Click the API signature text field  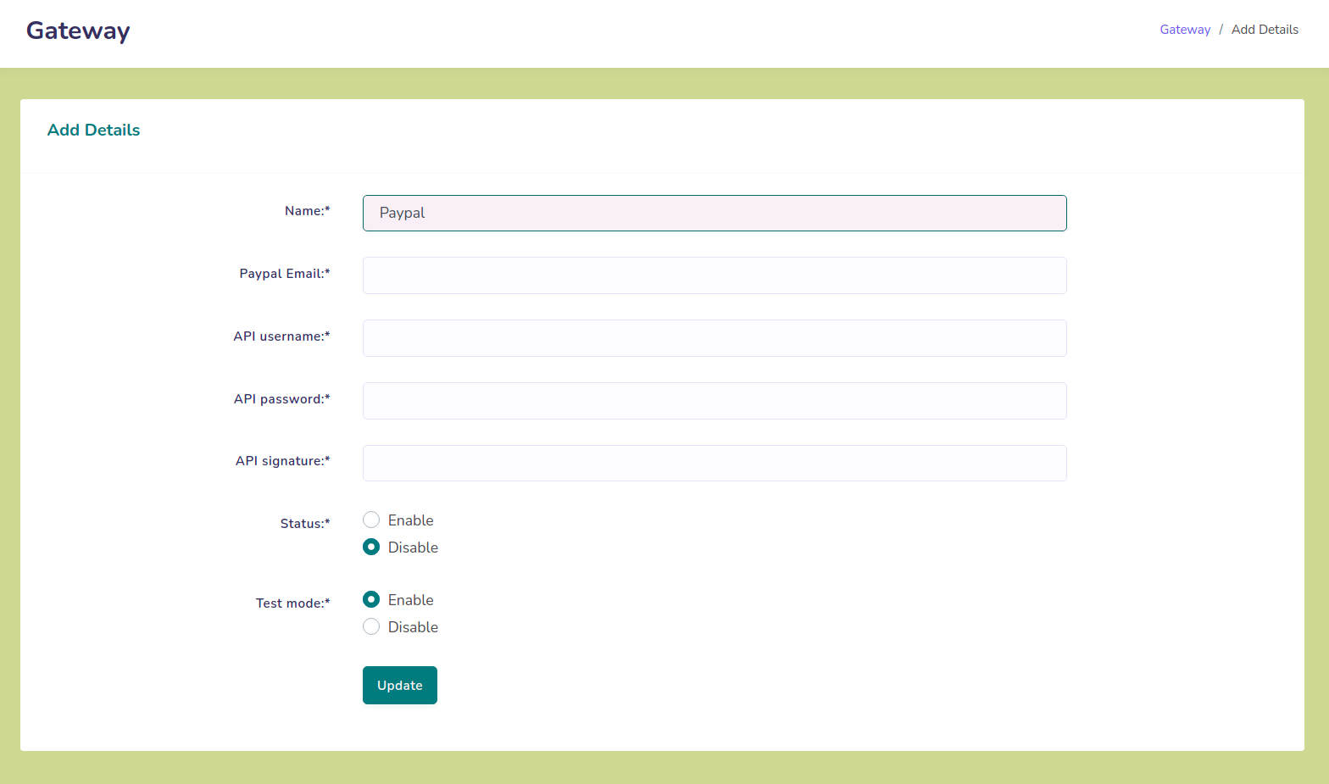[714, 464]
